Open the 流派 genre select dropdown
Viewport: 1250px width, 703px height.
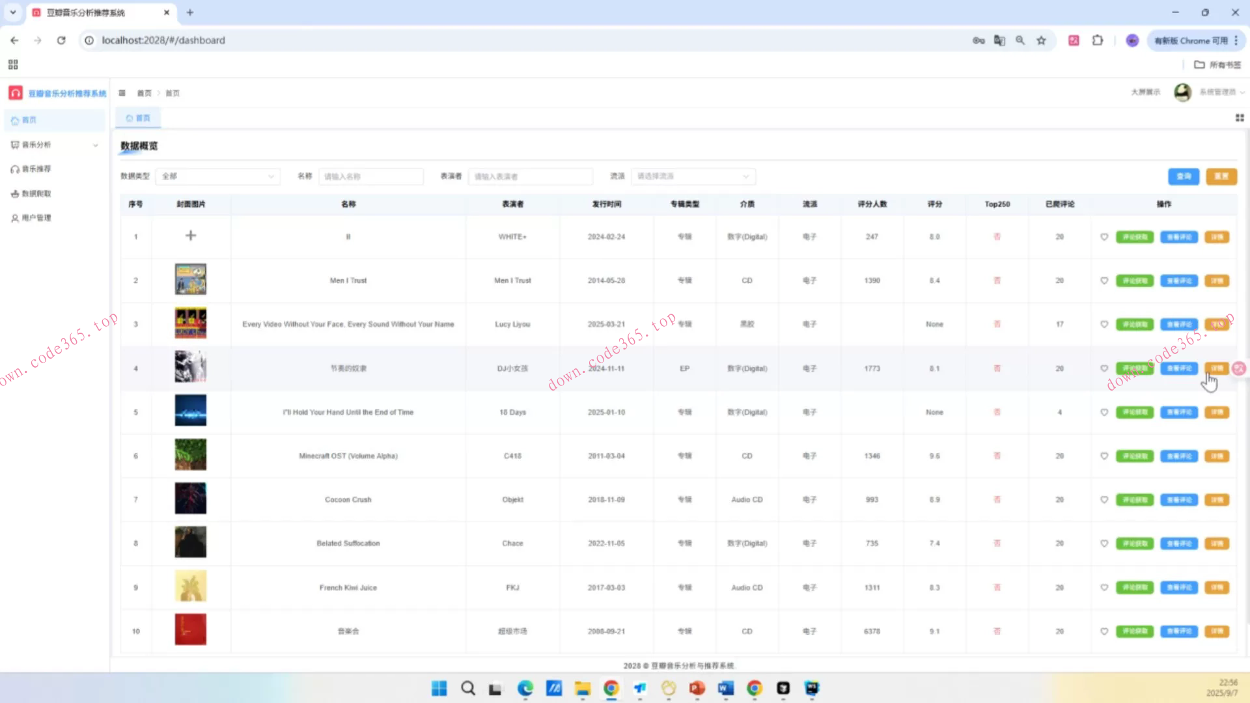tap(693, 176)
